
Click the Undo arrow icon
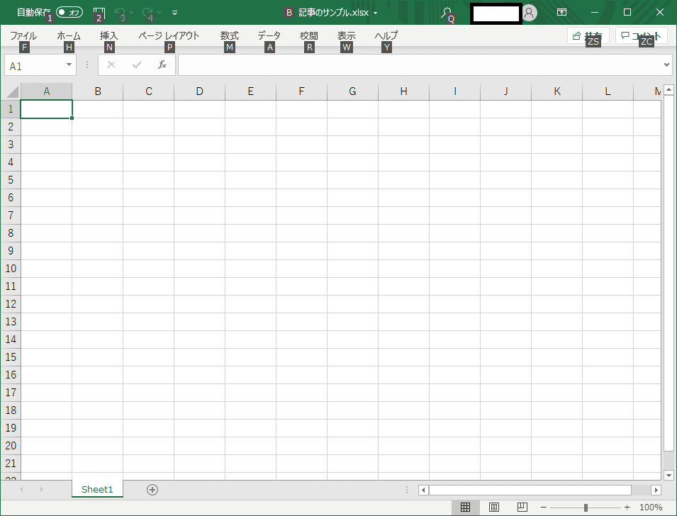(120, 12)
